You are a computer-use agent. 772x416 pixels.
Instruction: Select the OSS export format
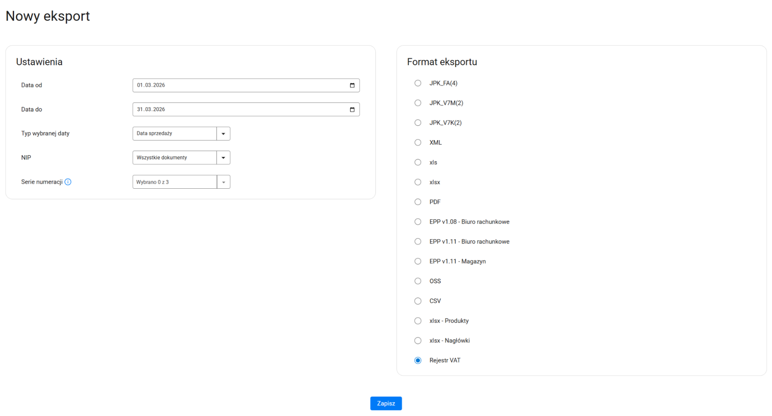click(x=418, y=281)
